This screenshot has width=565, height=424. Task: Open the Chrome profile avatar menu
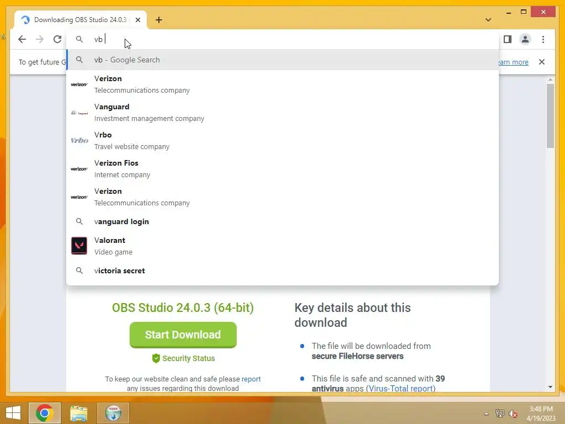point(525,39)
